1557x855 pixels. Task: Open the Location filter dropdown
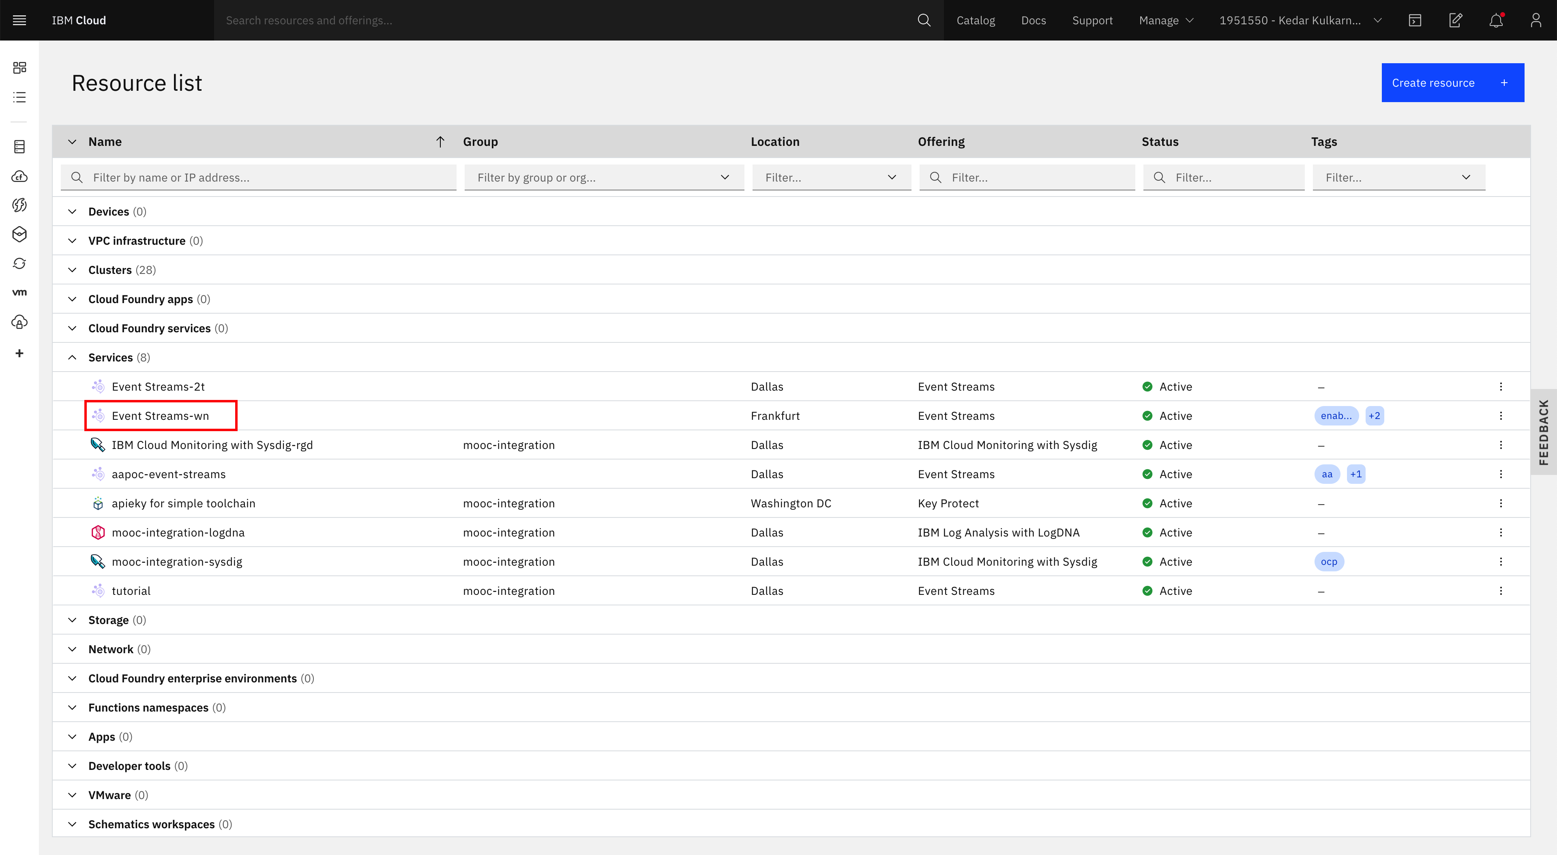(x=831, y=177)
